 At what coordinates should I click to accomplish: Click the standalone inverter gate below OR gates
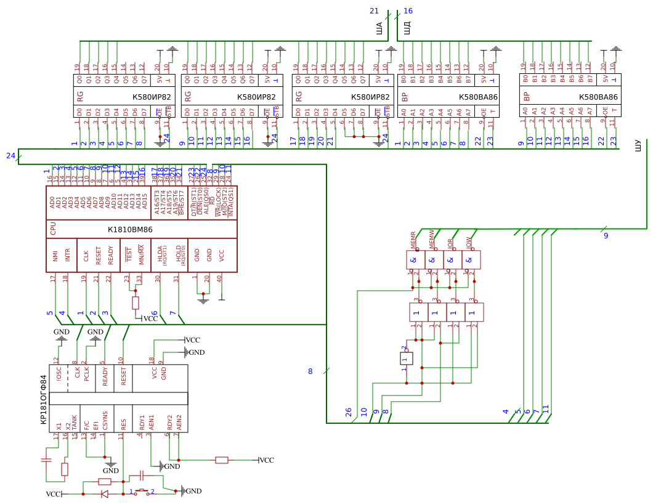click(407, 358)
